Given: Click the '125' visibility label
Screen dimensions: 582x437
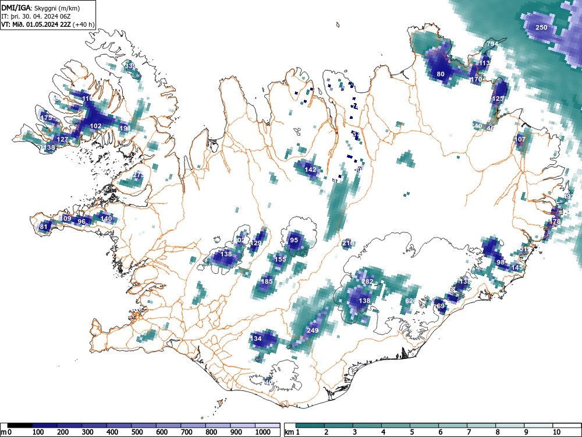Looking at the screenshot, I should click(498, 98).
